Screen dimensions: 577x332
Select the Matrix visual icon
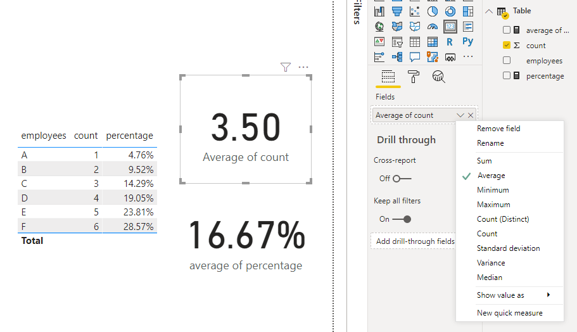tap(433, 42)
